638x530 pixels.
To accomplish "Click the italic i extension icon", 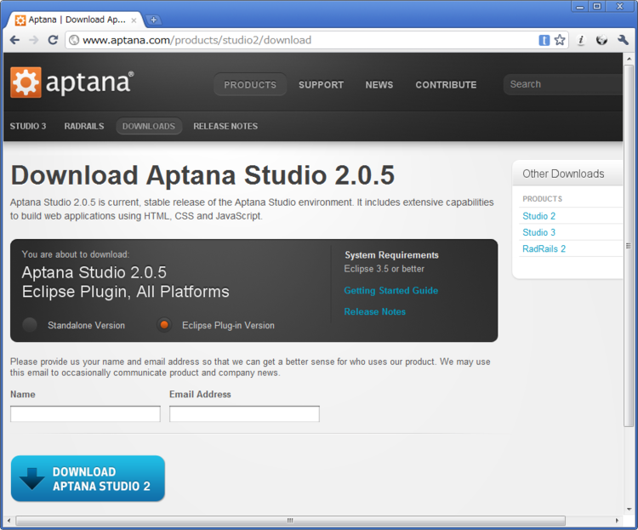I will [581, 40].
